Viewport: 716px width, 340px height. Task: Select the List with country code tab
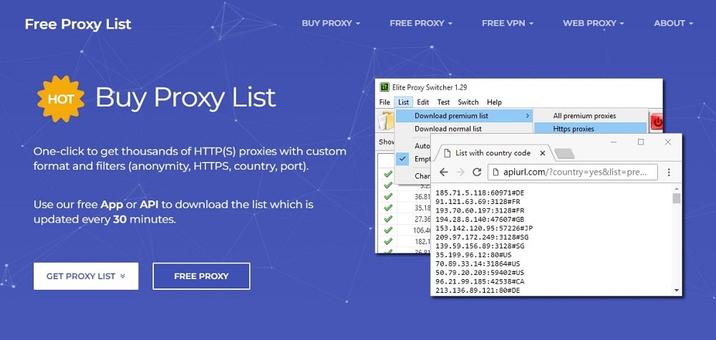[493, 153]
